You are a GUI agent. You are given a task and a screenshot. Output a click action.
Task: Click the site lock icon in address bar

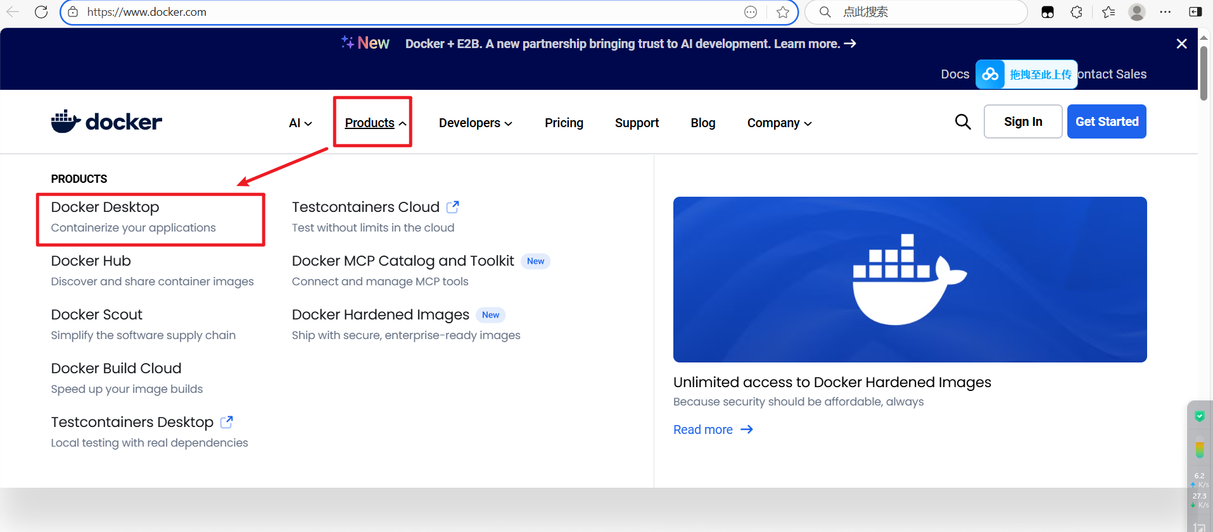point(73,12)
